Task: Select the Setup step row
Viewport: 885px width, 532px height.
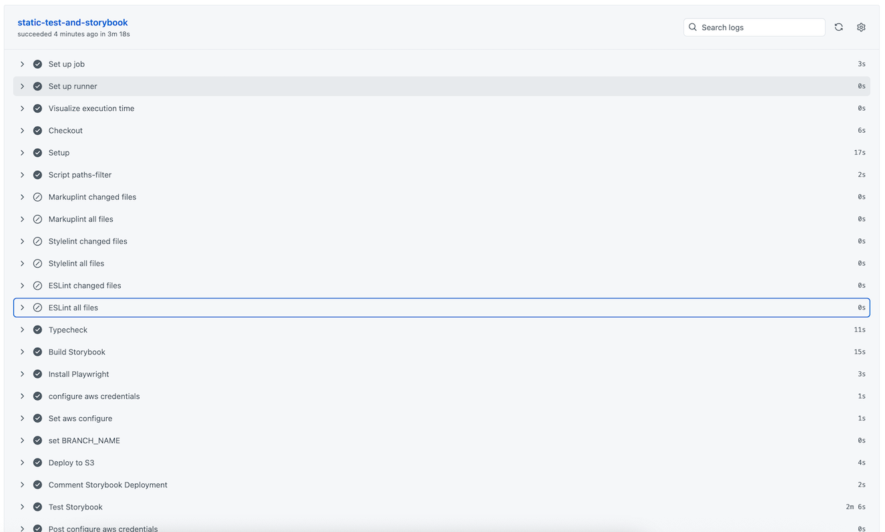Action: tap(59, 153)
